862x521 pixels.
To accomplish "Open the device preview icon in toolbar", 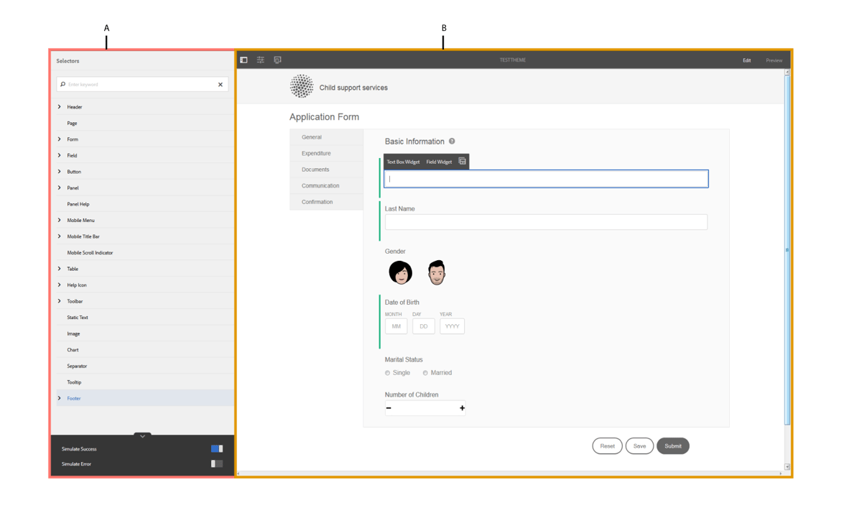I will (277, 60).
